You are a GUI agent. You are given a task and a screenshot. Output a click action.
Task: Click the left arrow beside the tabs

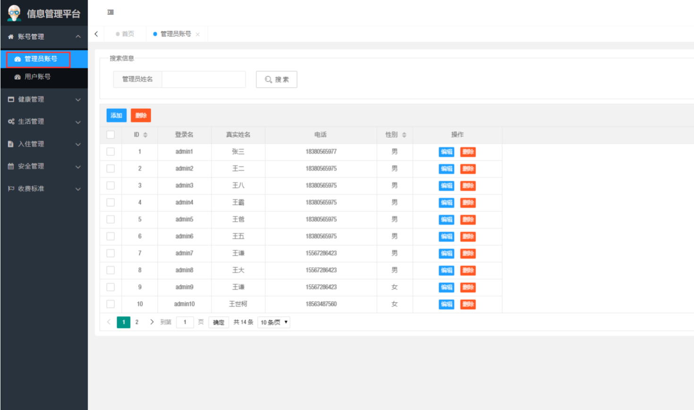pyautogui.click(x=96, y=34)
